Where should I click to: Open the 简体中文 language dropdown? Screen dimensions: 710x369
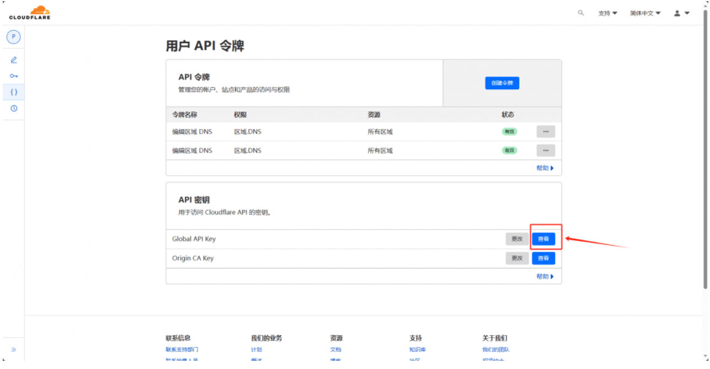(x=645, y=13)
